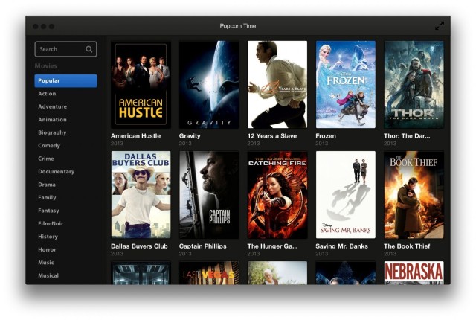Open the Adventure genre list

(52, 106)
